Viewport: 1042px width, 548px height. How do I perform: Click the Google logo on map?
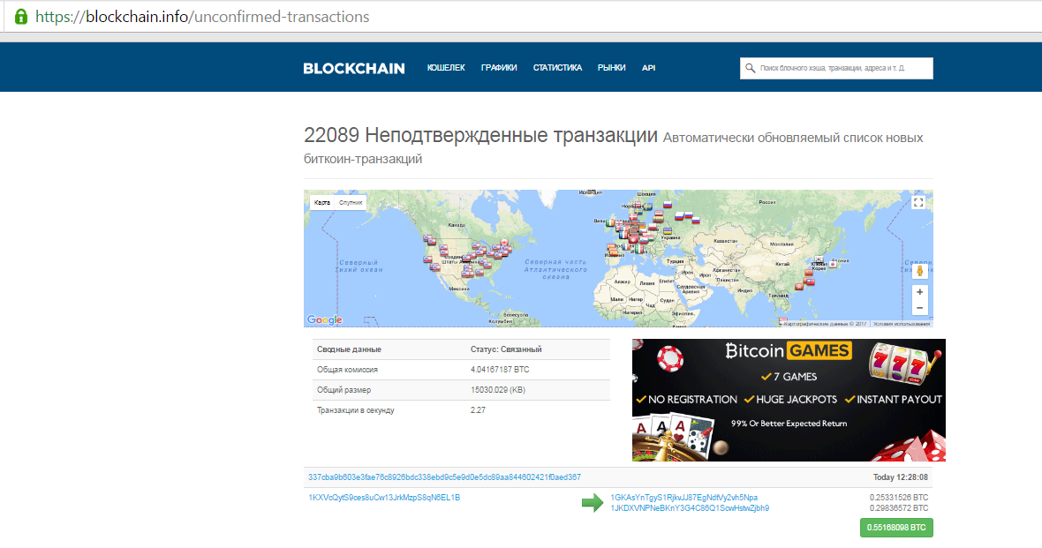coord(324,319)
